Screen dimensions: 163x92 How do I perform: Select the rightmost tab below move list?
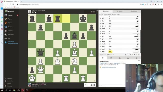(x=137, y=58)
